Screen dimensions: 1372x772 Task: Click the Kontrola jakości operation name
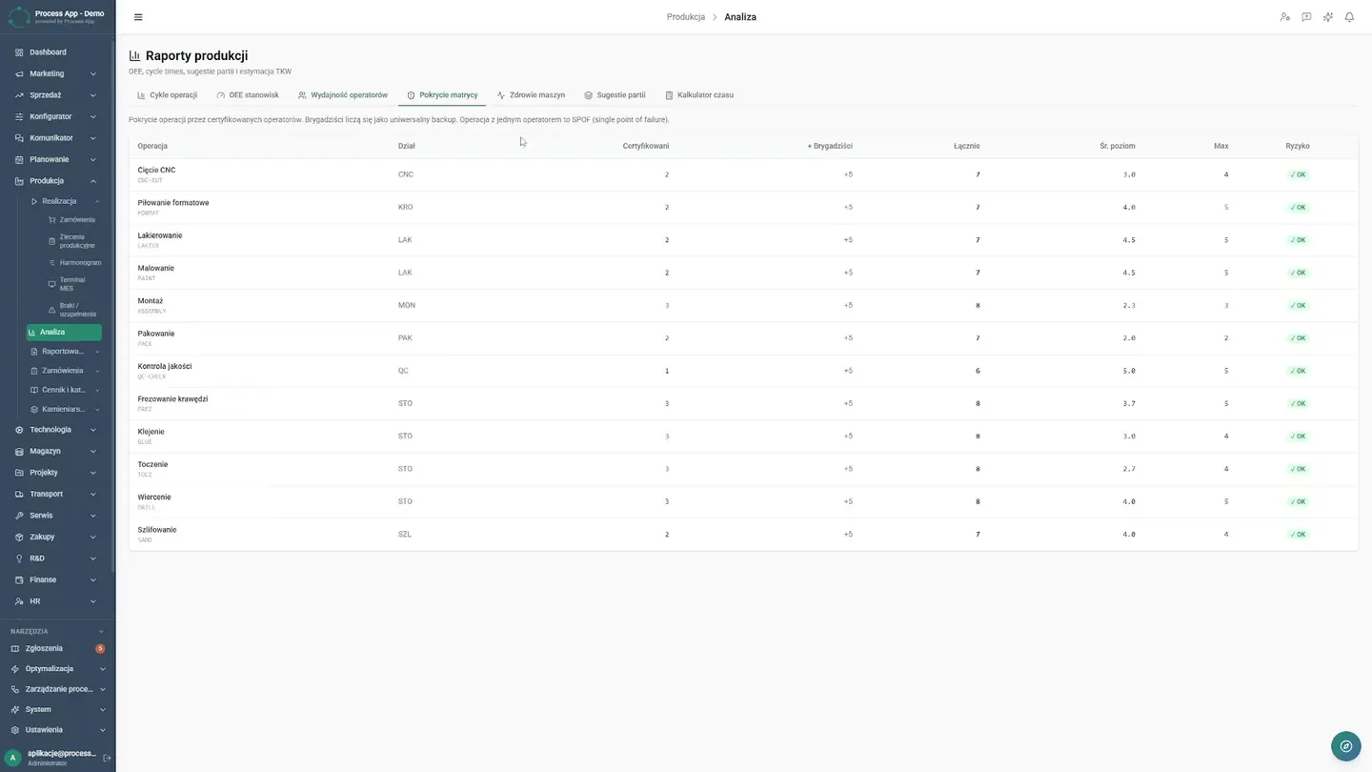point(165,366)
